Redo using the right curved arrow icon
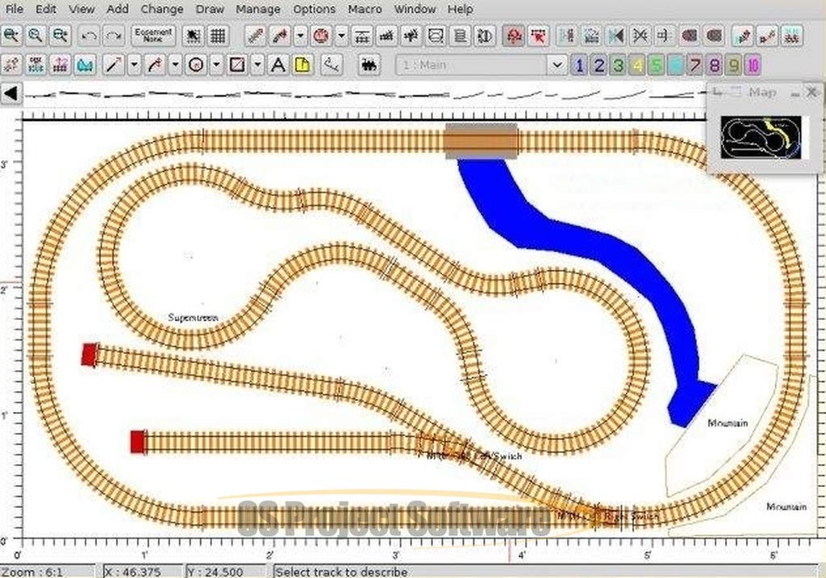Screen dimensions: 826x578 coord(113,35)
